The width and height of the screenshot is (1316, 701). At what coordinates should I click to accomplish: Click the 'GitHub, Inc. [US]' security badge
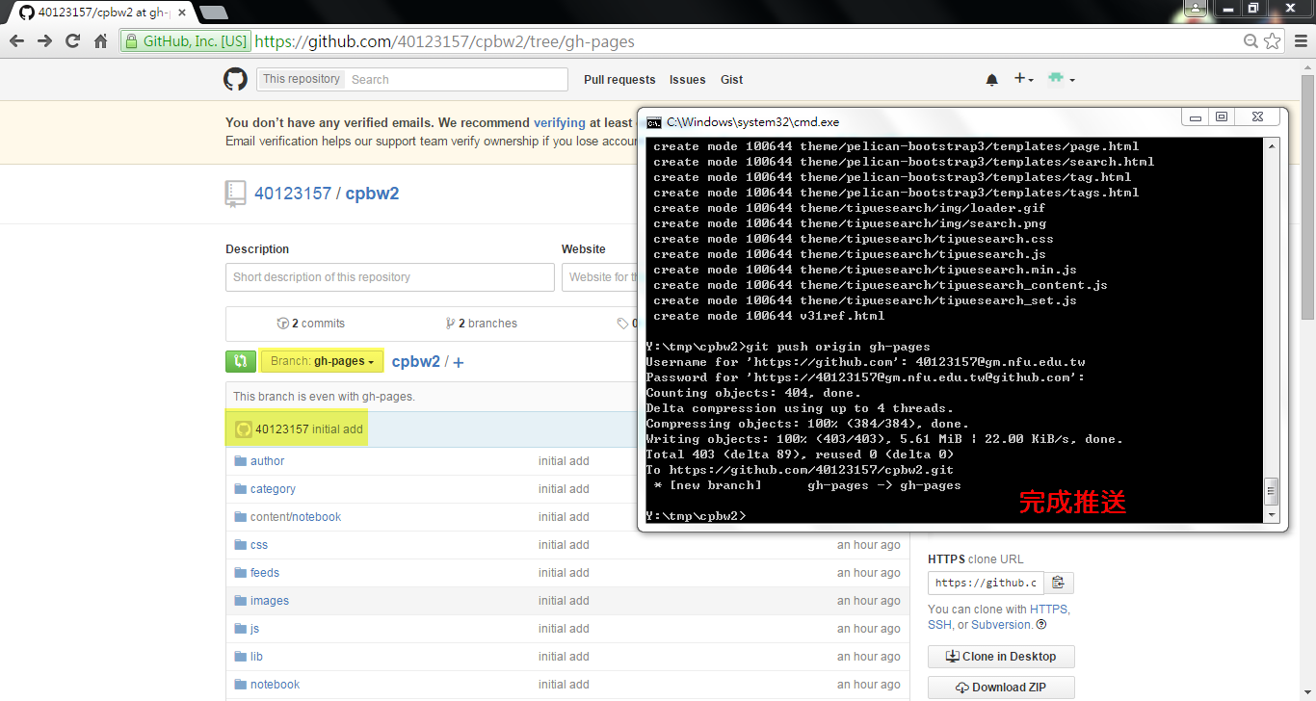click(185, 41)
